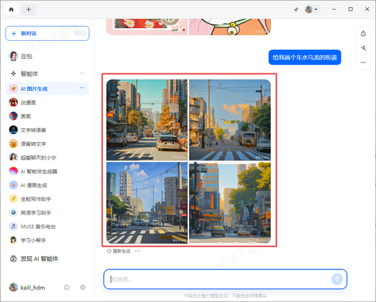This screenshot has width=376, height=302.
Task: Click the share icon on right panel
Action: (x=363, y=33)
